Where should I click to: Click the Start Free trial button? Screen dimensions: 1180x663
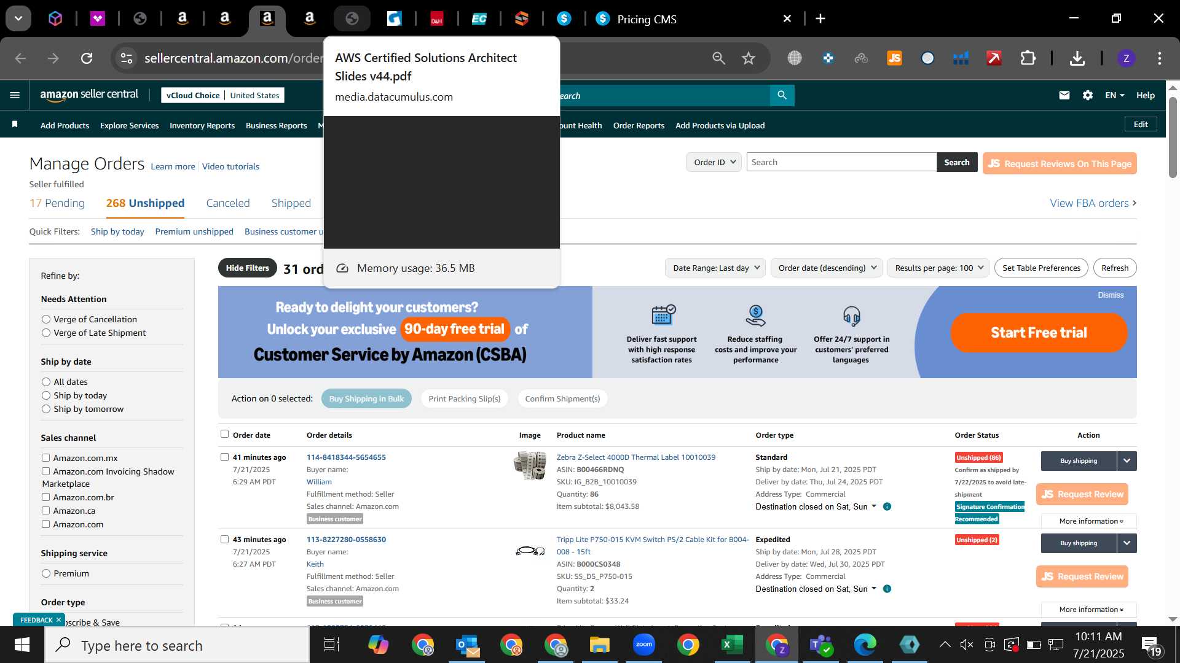1039,333
